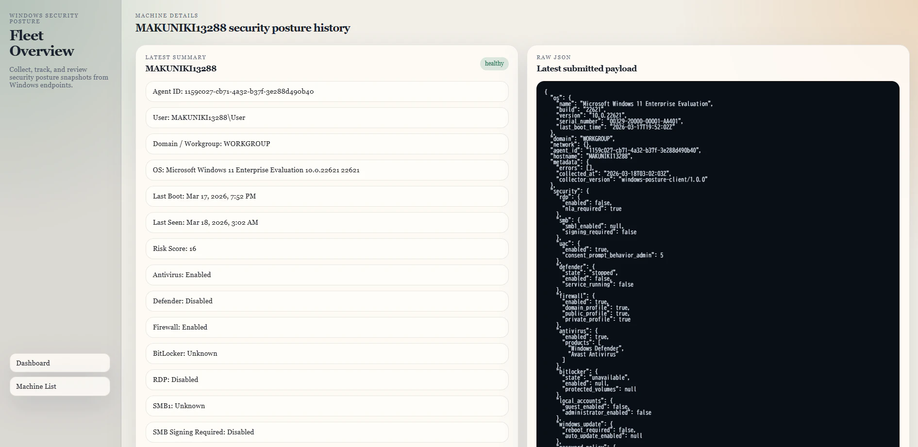Click the Last Seen timestamp row

point(327,223)
